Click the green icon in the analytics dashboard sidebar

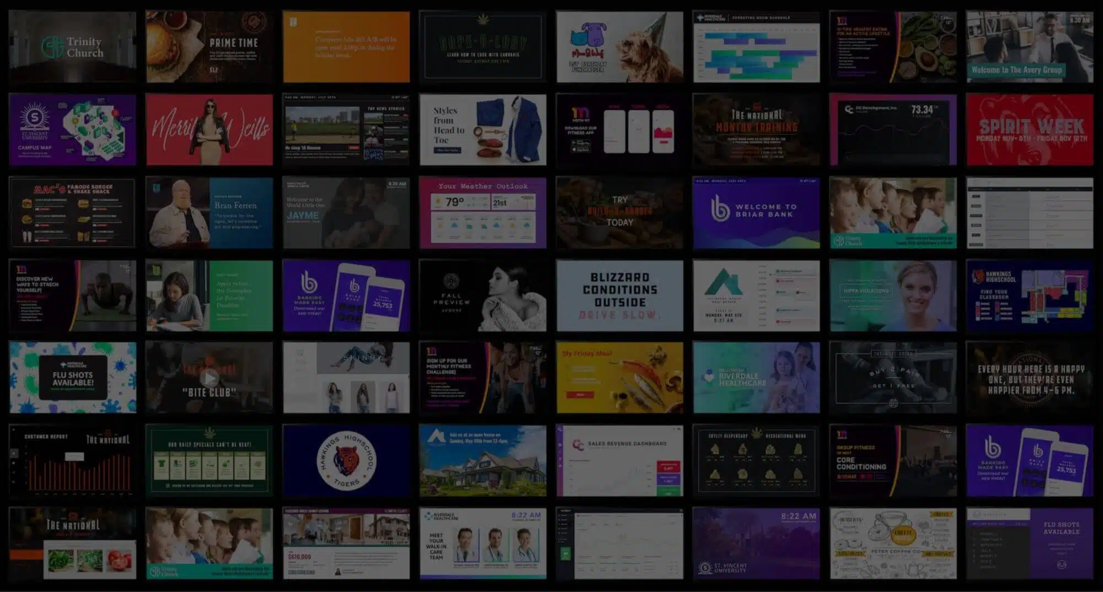pyautogui.click(x=566, y=553)
